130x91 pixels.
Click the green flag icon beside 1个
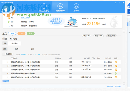pos(9,22)
